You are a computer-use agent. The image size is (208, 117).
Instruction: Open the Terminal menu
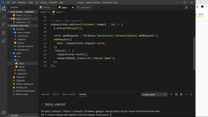(53, 2)
